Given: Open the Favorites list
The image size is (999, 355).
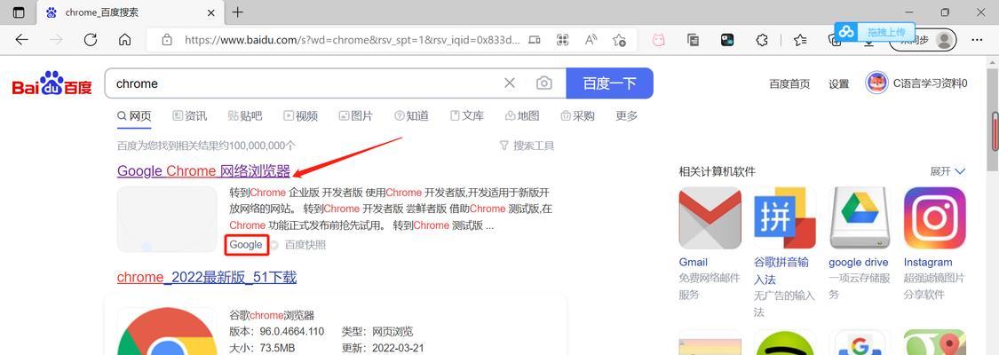Looking at the screenshot, I should pos(801,40).
